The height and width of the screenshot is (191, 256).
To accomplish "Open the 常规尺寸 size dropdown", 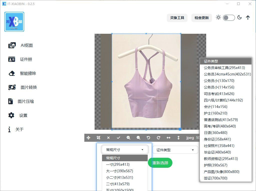I will (x=124, y=149).
